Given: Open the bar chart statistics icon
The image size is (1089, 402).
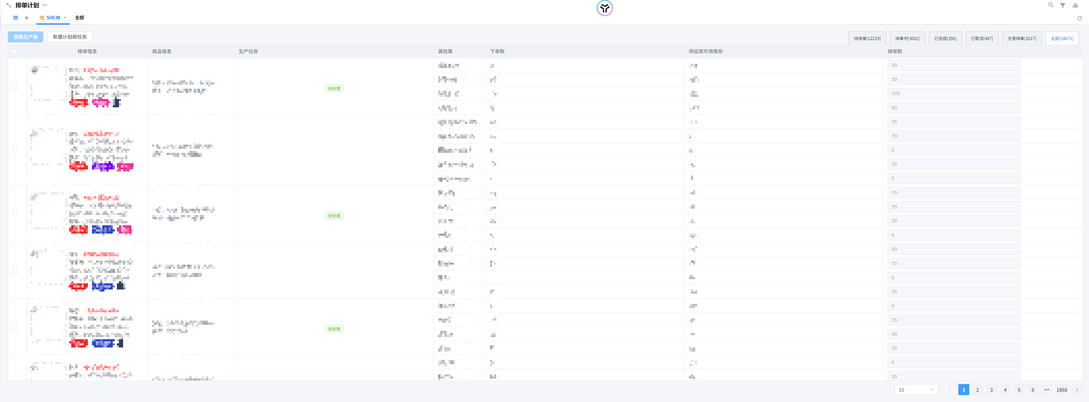Looking at the screenshot, I should [1074, 6].
